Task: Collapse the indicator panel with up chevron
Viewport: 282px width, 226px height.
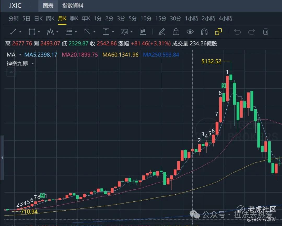Action: [x=11, y=72]
